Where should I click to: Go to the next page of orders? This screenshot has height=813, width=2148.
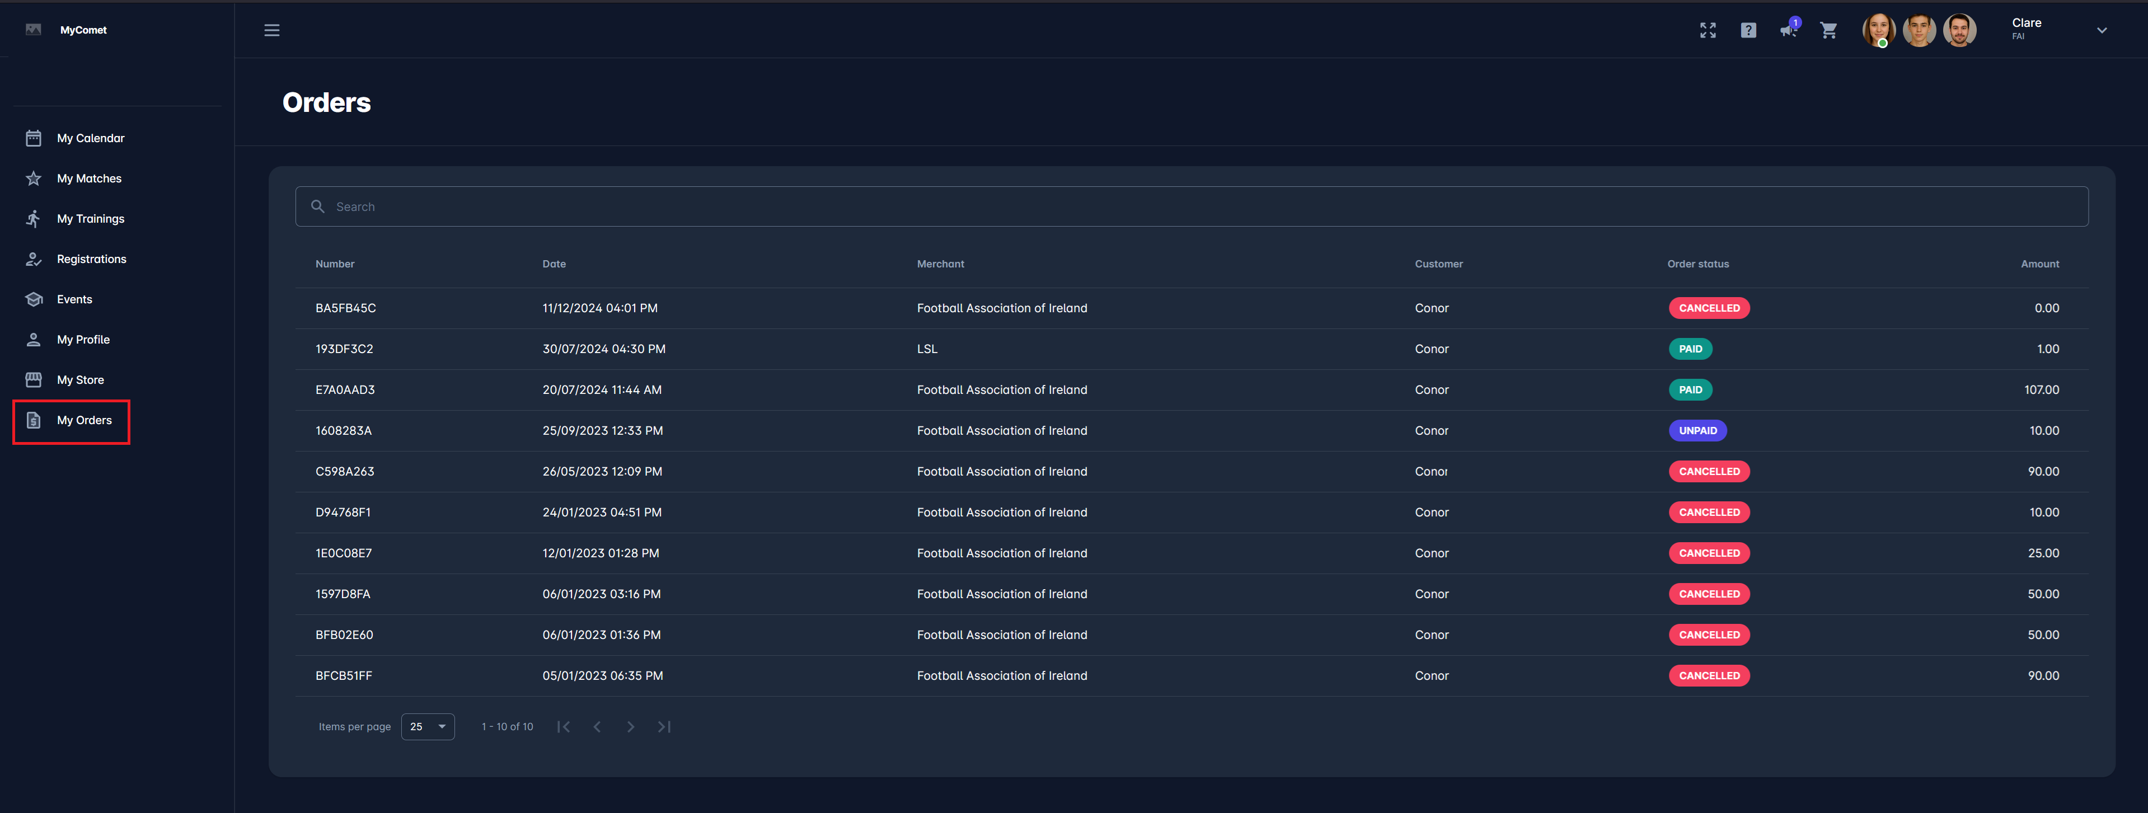point(630,726)
